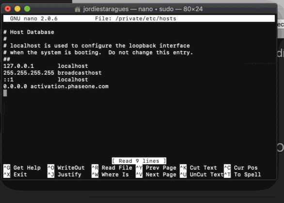Screen dimensions: 284x203
Task: Click the broadcasthost entry line
Action: pos(52,73)
